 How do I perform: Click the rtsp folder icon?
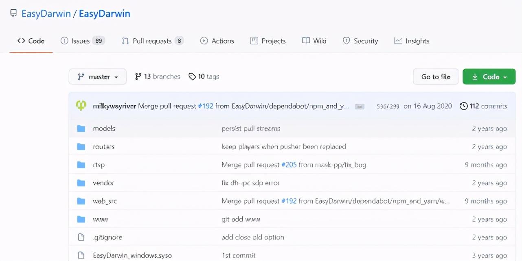pos(81,165)
